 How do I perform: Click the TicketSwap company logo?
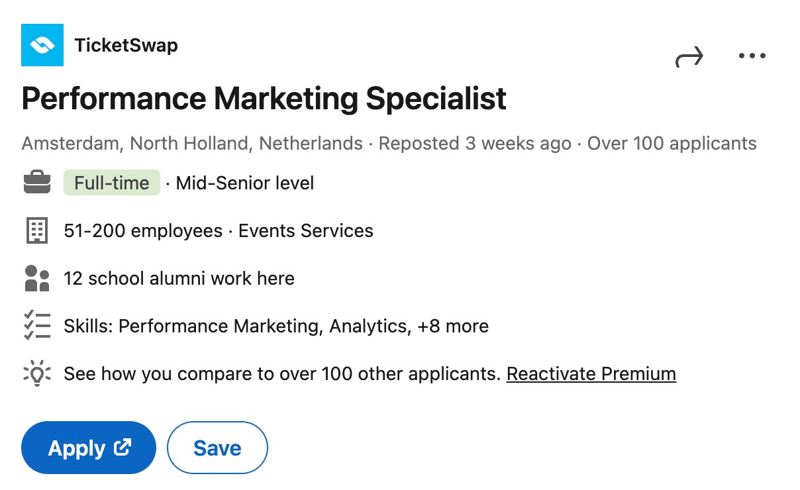pyautogui.click(x=42, y=44)
